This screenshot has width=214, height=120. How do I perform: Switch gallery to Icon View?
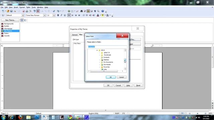tap(22, 20)
